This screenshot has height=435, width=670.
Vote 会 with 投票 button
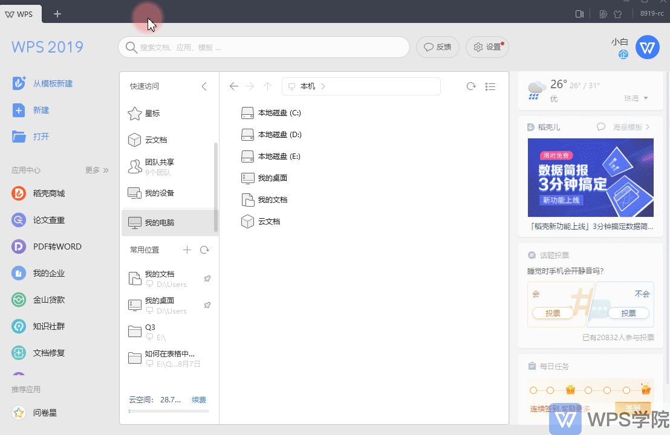[x=553, y=313]
